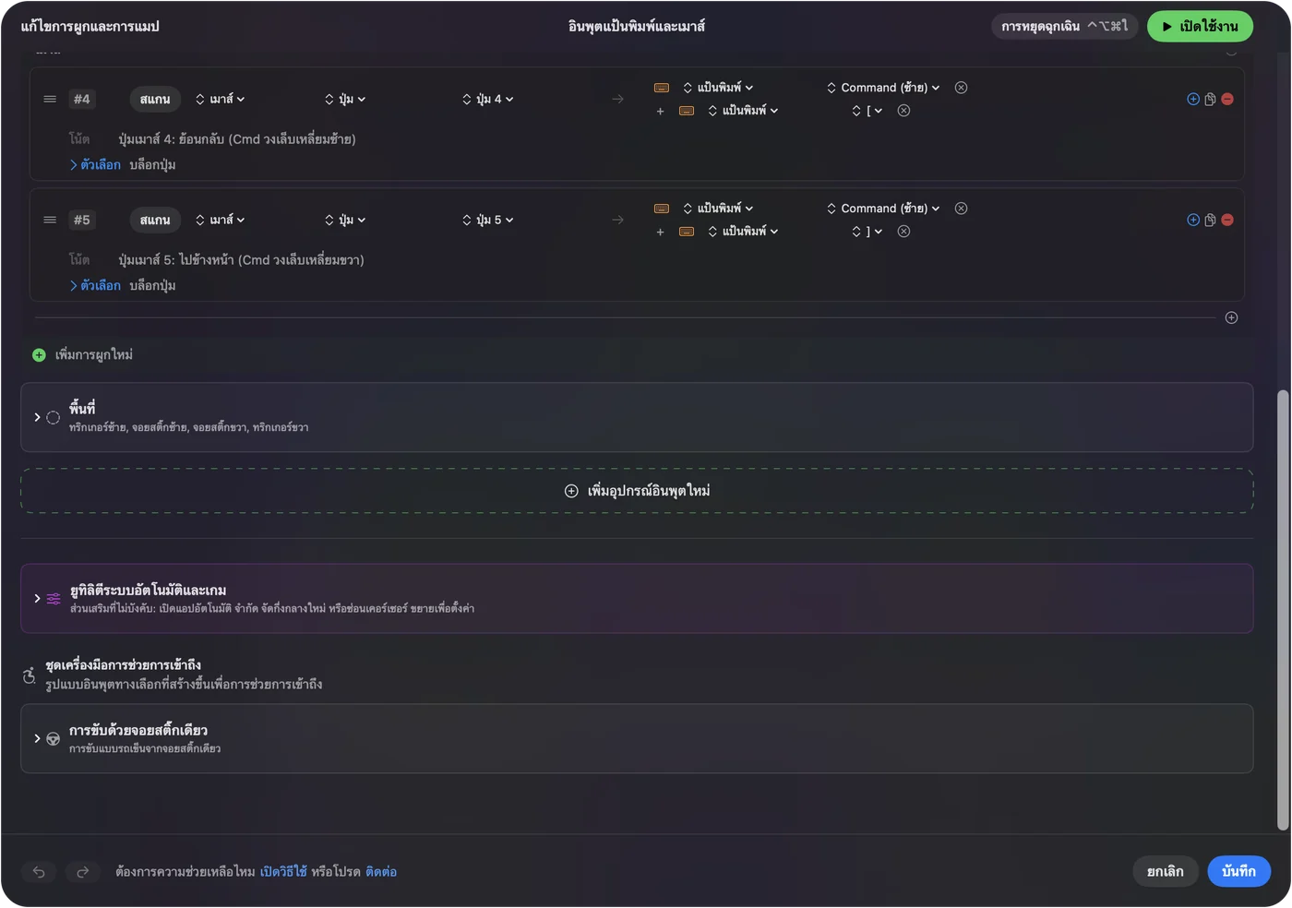The height and width of the screenshot is (908, 1292).
Task: Click สแกน button in binding #5
Action: point(155,221)
